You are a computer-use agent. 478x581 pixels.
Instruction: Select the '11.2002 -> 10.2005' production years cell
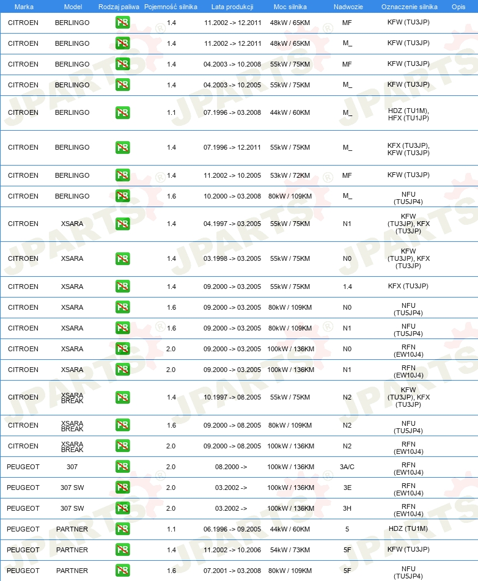(232, 175)
